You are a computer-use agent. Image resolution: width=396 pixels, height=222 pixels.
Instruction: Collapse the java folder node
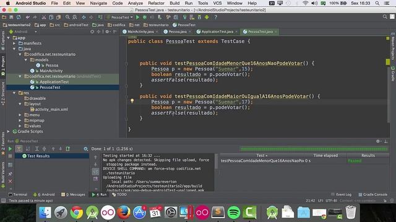point(14,49)
